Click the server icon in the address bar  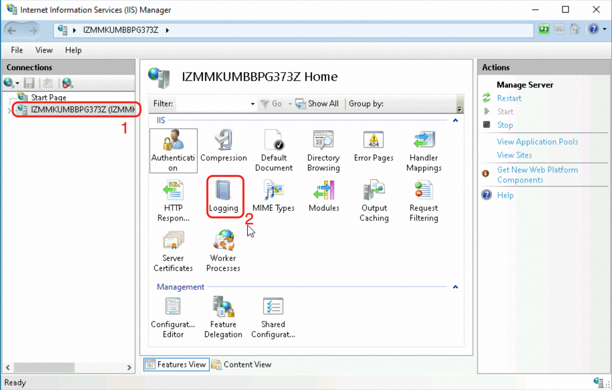(x=62, y=30)
